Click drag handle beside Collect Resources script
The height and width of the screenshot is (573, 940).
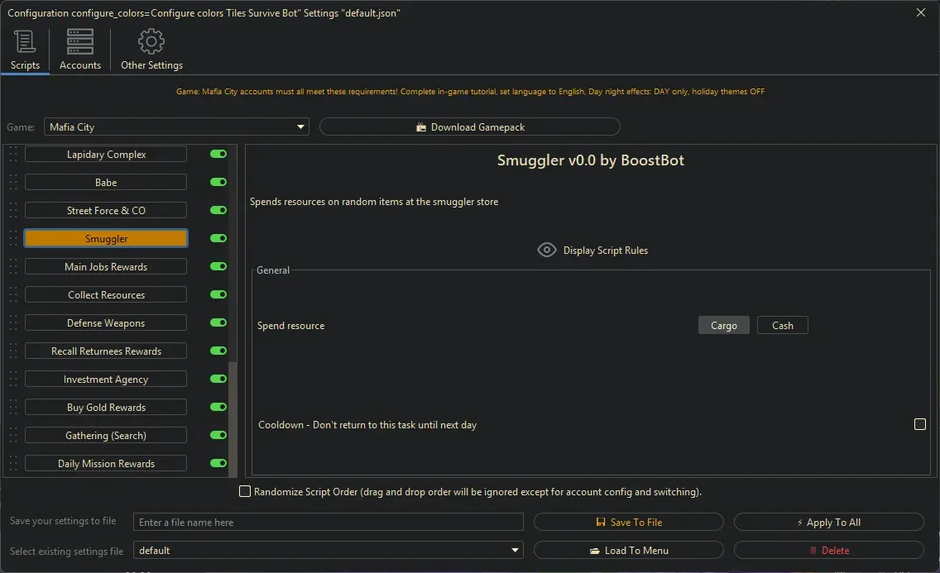pos(13,295)
